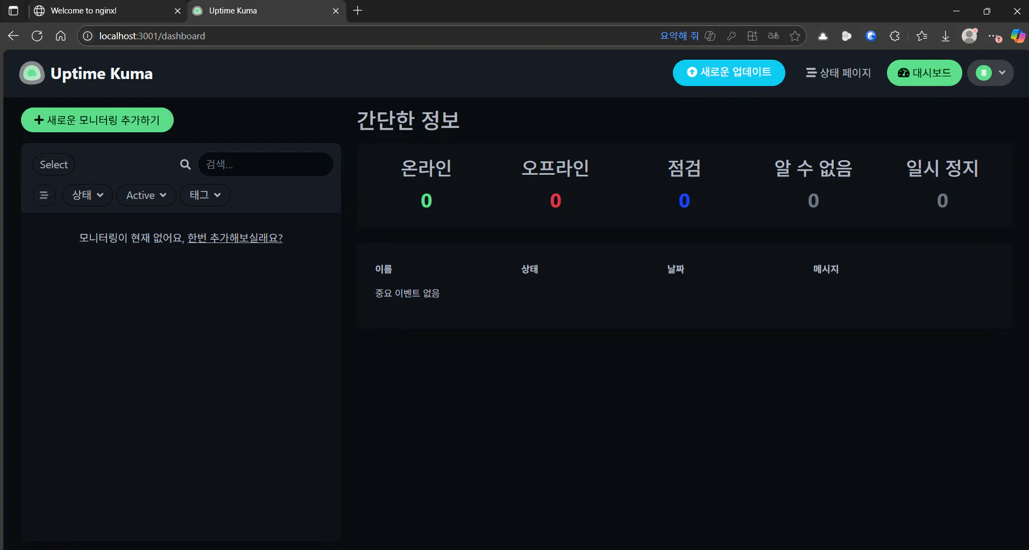Close the Welcome to nginx! tab
The image size is (1029, 550).
[x=178, y=11]
